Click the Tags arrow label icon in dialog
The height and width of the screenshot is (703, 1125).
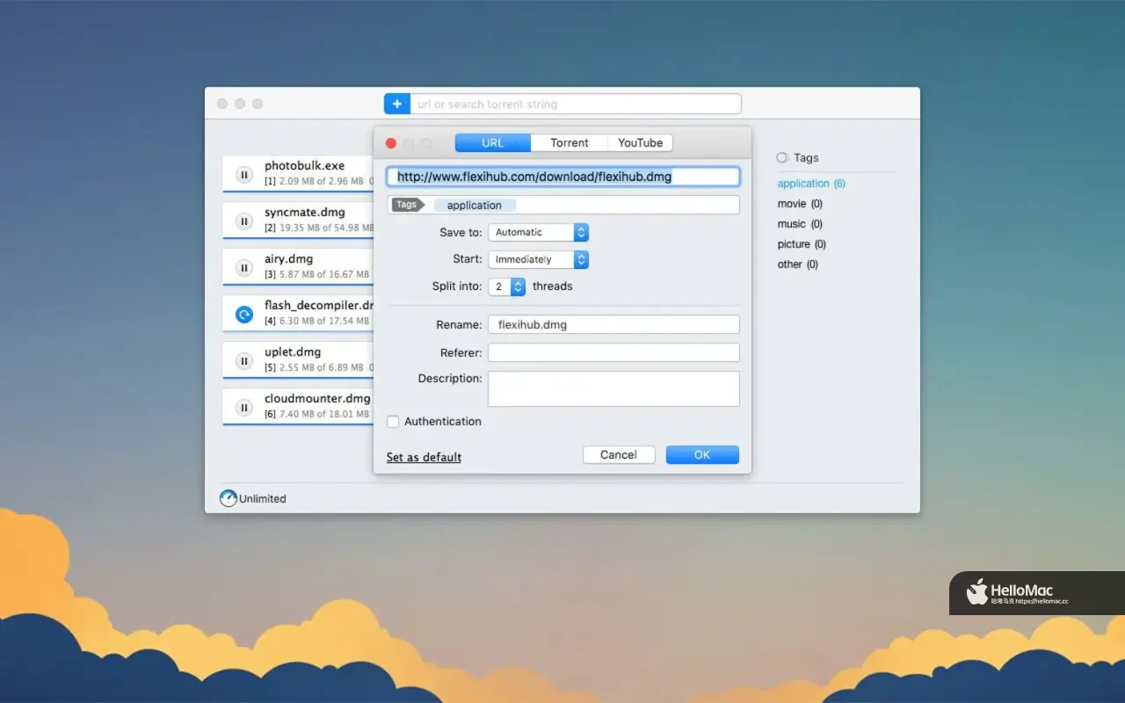click(x=408, y=205)
